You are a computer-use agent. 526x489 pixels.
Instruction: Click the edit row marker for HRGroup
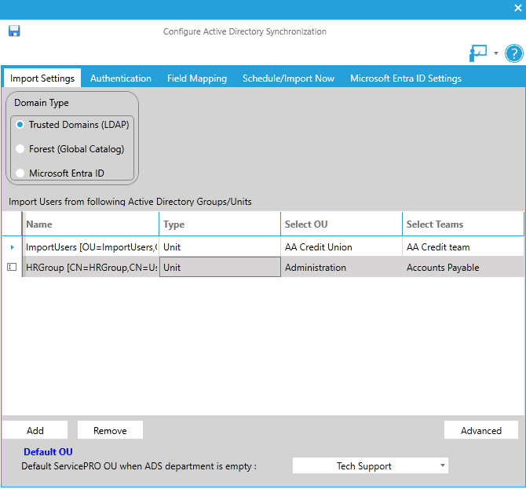[12, 268]
